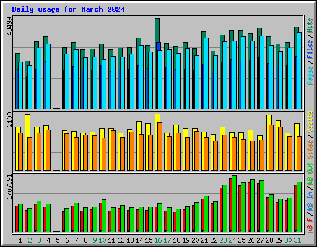
Task: Click day 13 on the x-axis
Action: point(130,240)
